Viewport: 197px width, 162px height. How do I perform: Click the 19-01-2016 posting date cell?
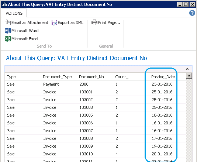click(x=162, y=146)
